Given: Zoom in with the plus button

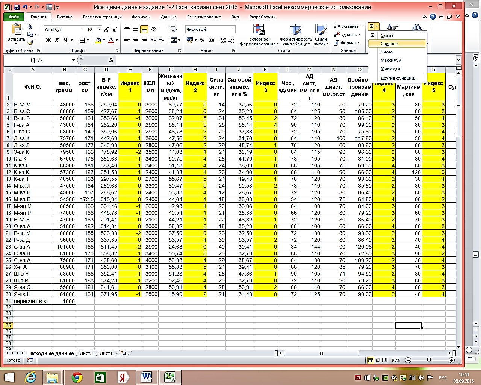Looking at the screenshot, I should point(452,360).
